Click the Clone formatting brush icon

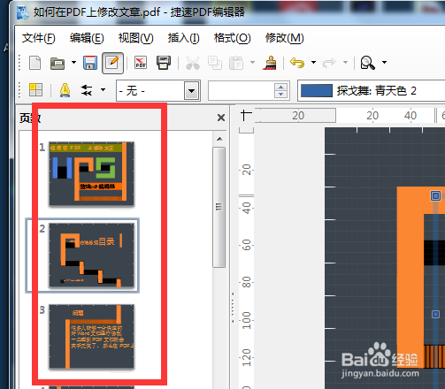(x=270, y=63)
